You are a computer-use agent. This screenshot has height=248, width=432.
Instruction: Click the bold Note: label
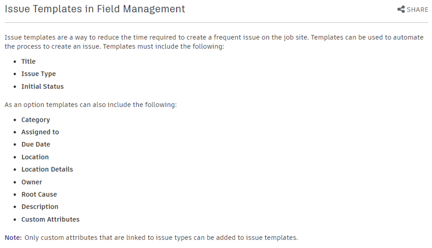[x=13, y=237]
